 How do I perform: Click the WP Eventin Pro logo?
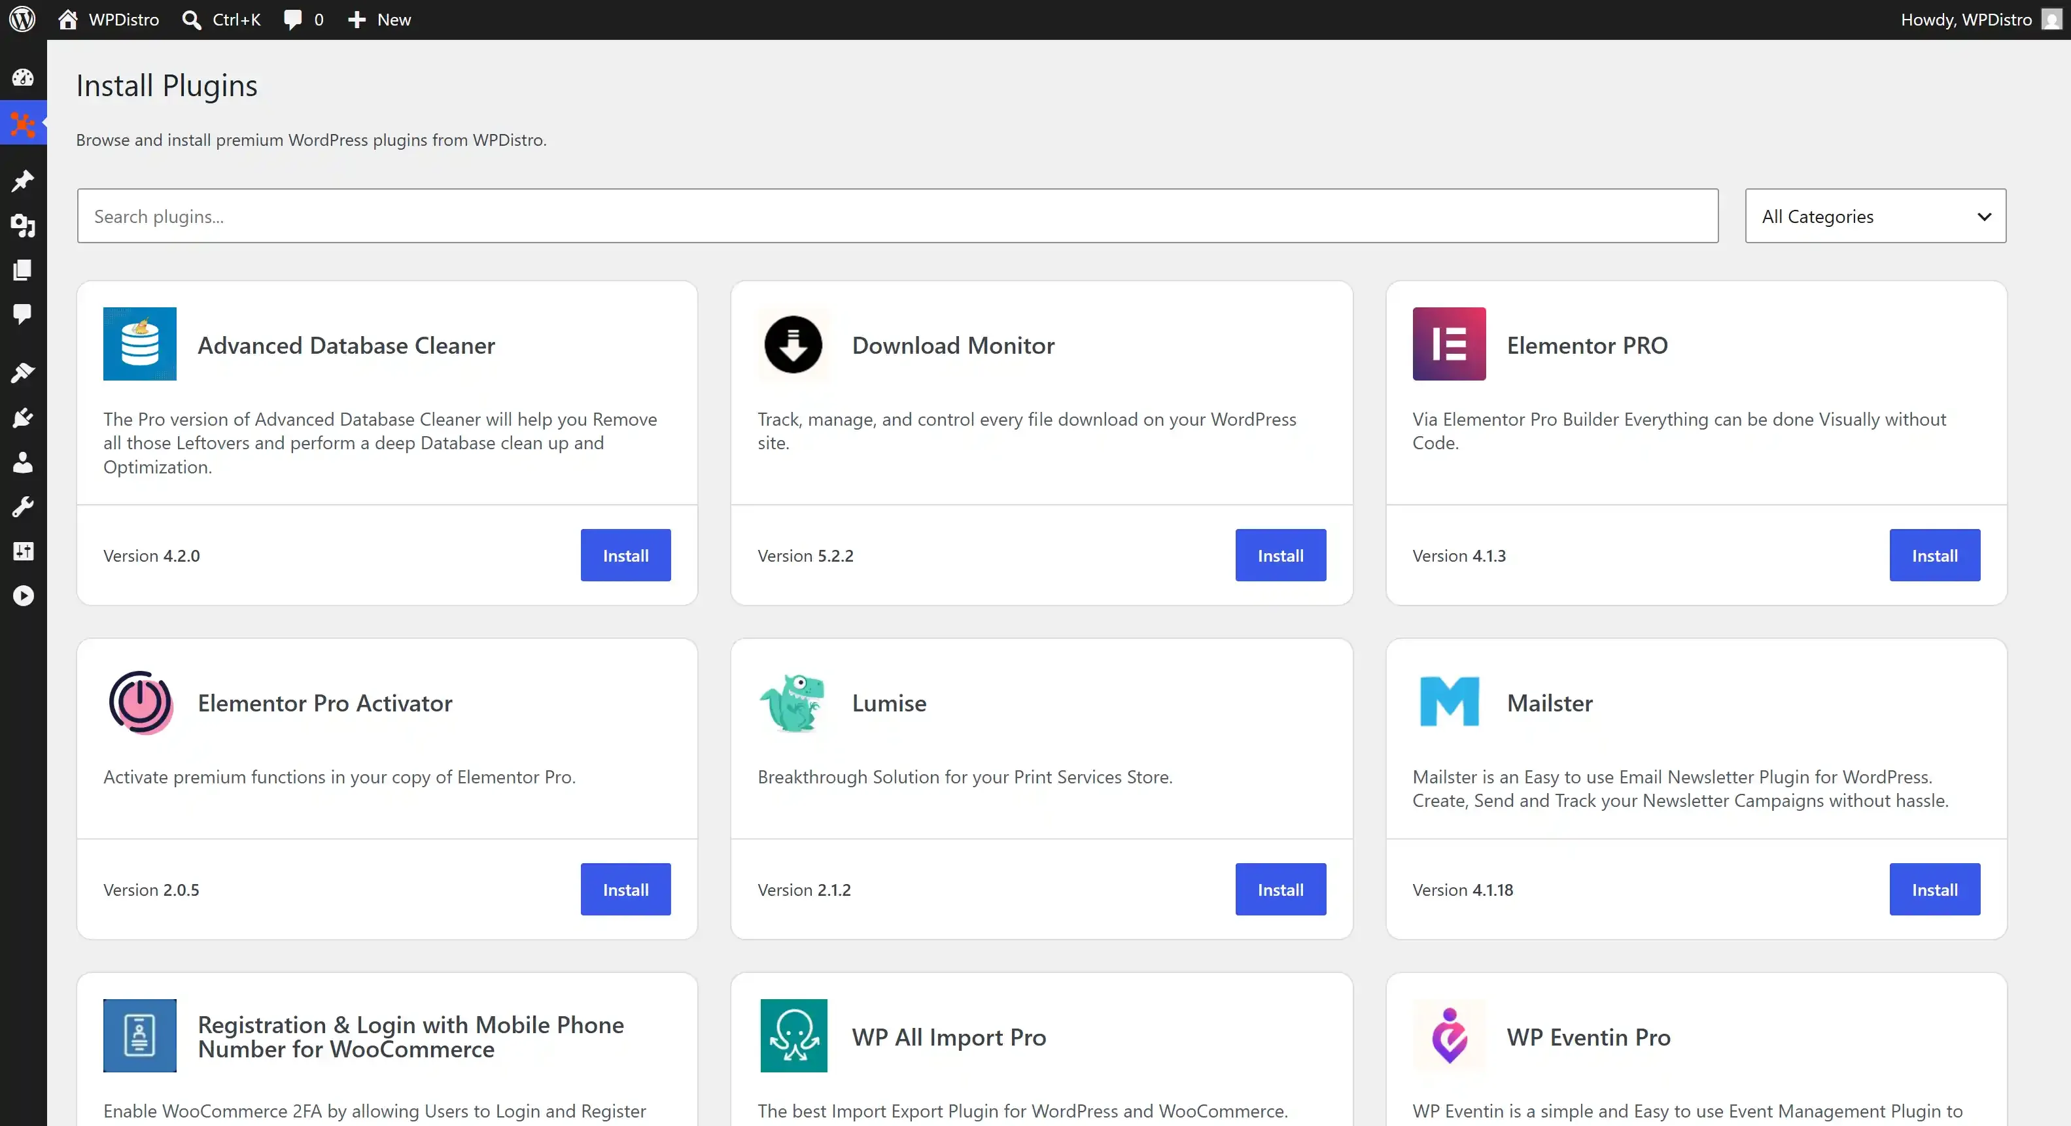pos(1449,1036)
